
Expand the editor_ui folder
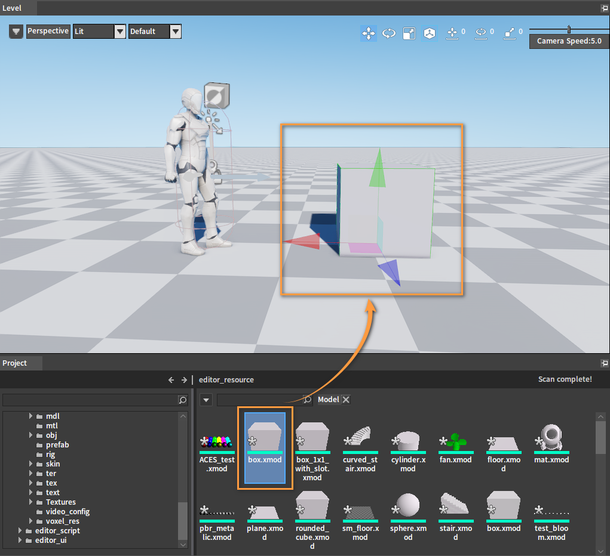click(x=20, y=540)
